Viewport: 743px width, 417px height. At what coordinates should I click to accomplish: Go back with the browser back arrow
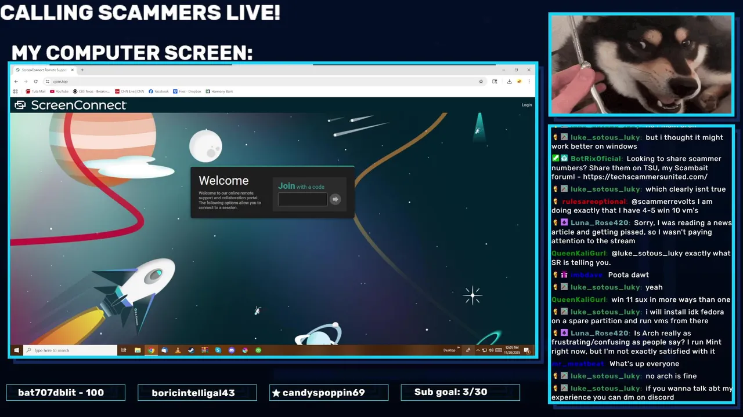(16, 81)
